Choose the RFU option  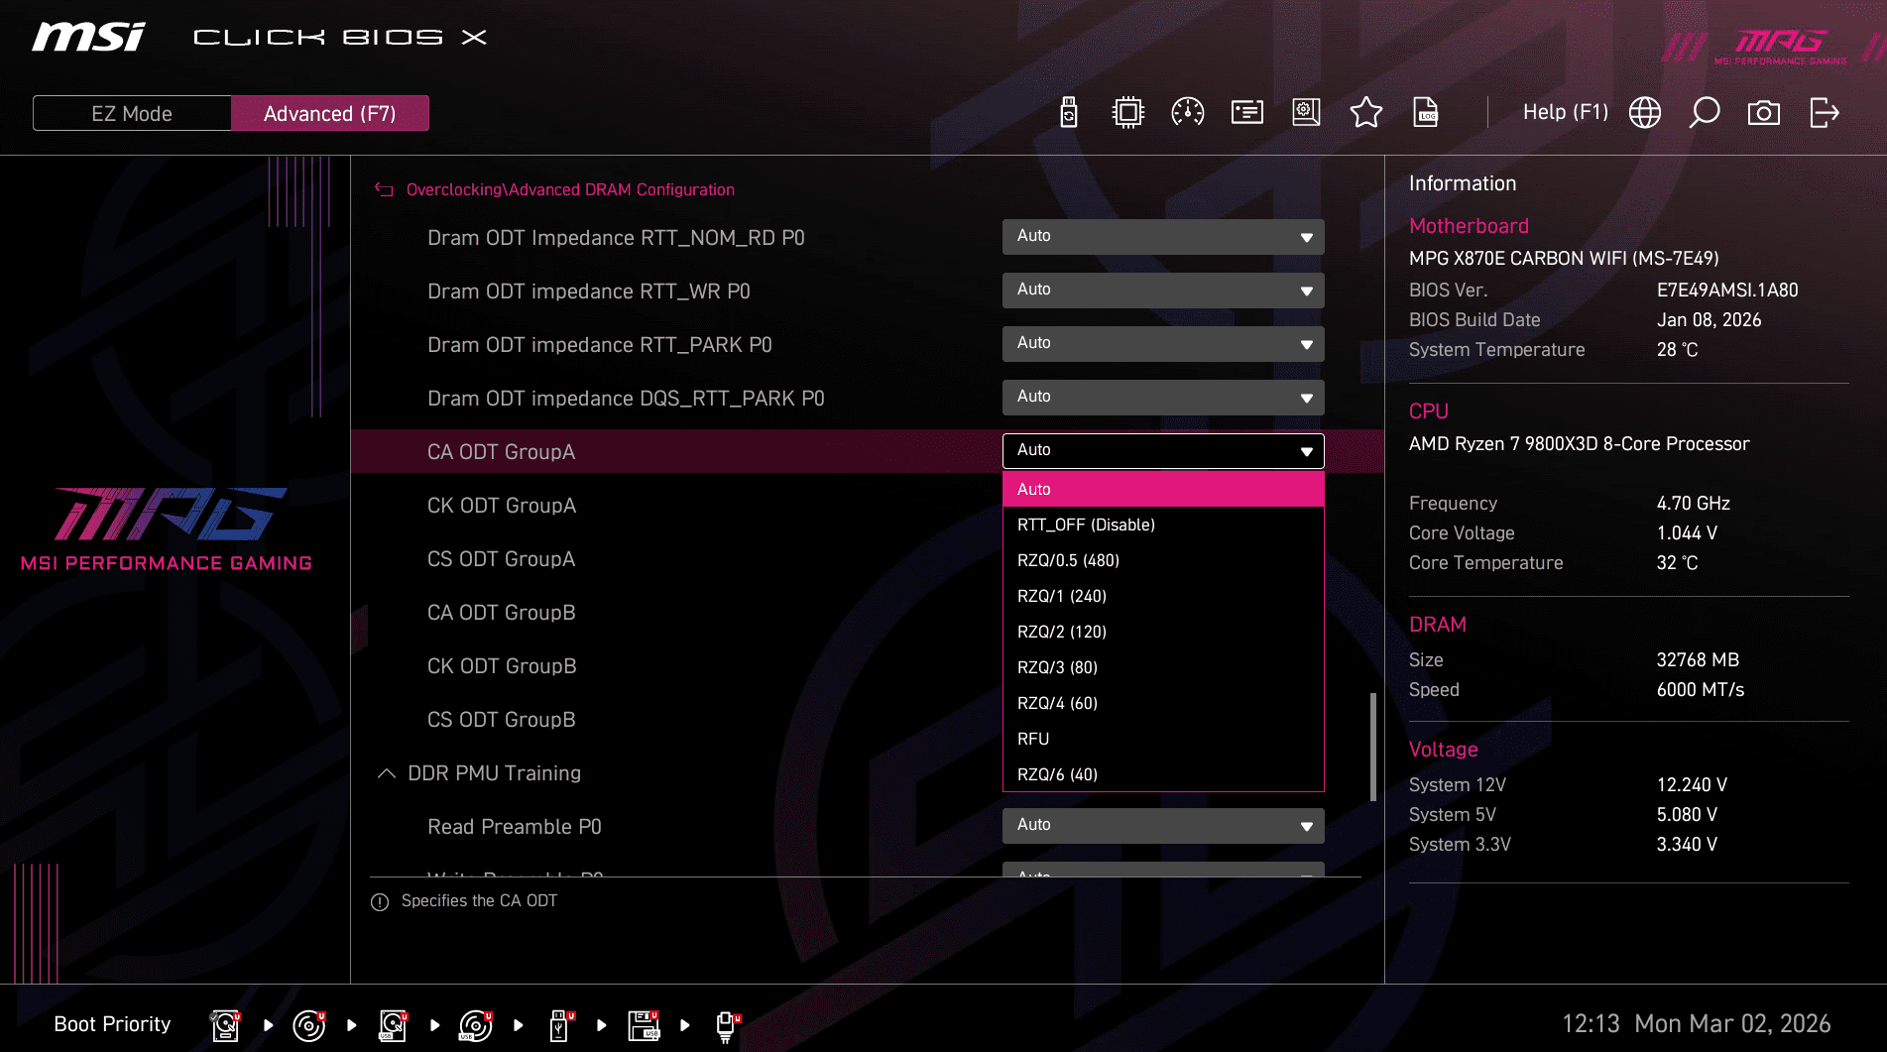tap(1163, 739)
